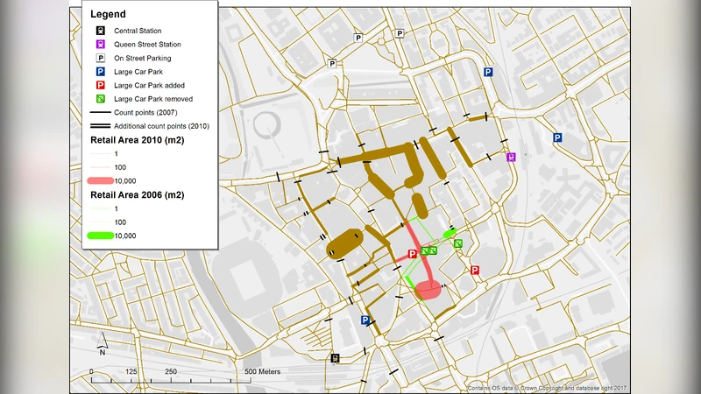Viewport: 701px width, 394px height.
Task: Click the Queen Street Station icon on the map
Action: (x=511, y=158)
